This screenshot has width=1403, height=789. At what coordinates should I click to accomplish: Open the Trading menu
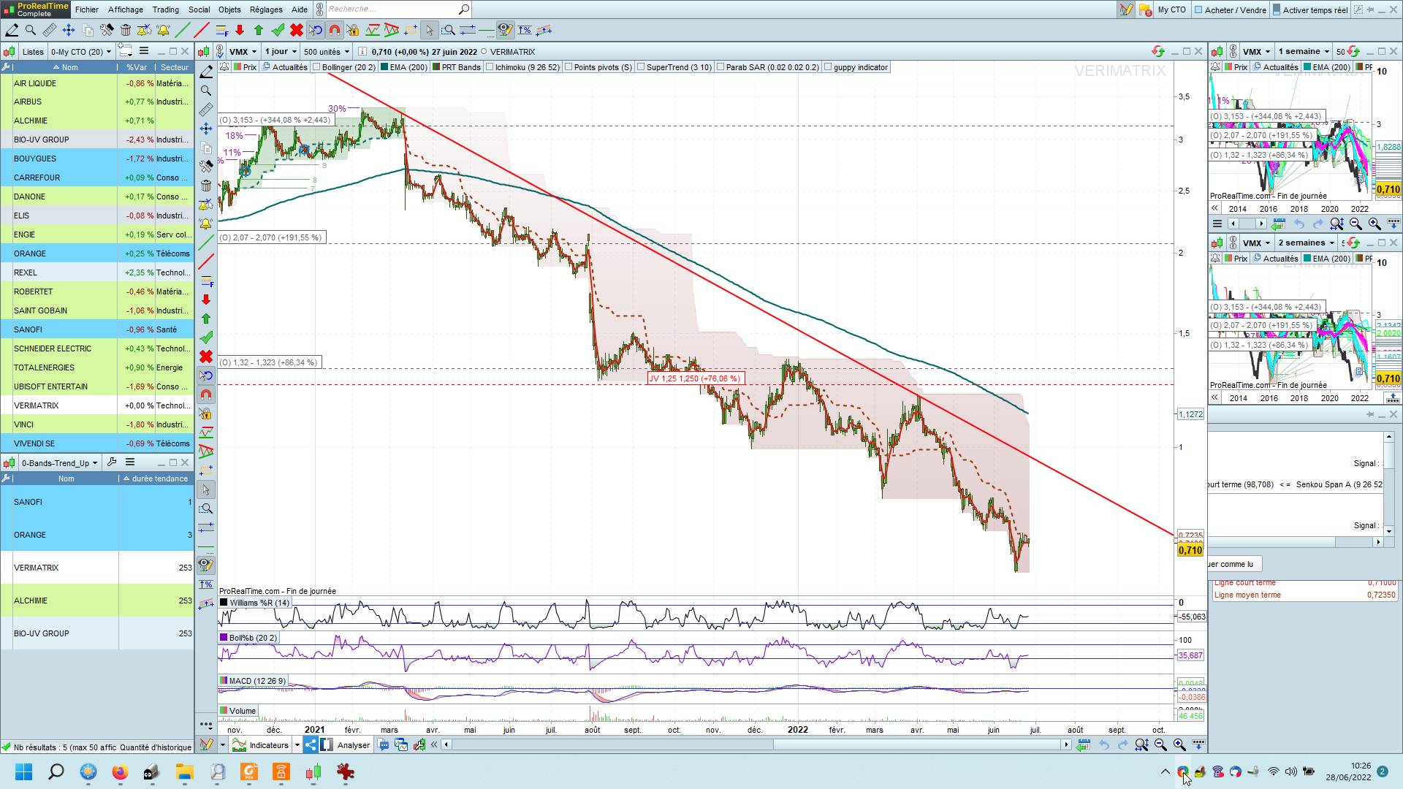tap(165, 9)
